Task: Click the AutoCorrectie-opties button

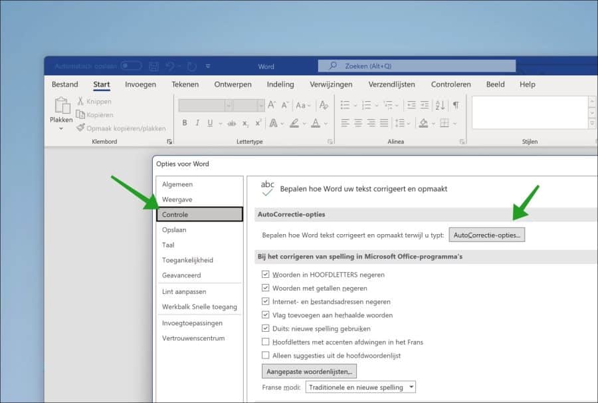Action: [486, 235]
